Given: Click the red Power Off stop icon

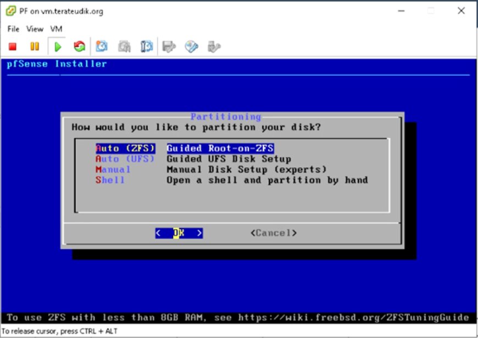Looking at the screenshot, I should click(x=13, y=47).
